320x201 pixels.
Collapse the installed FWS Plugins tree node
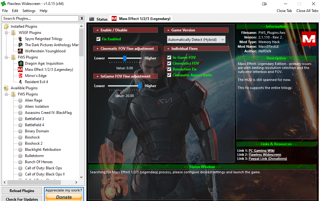(x=6, y=57)
